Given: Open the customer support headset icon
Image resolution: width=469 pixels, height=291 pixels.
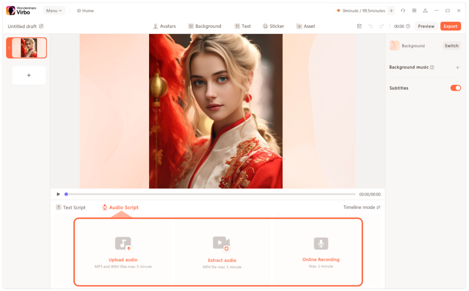Looking at the screenshot, I should pos(403,10).
